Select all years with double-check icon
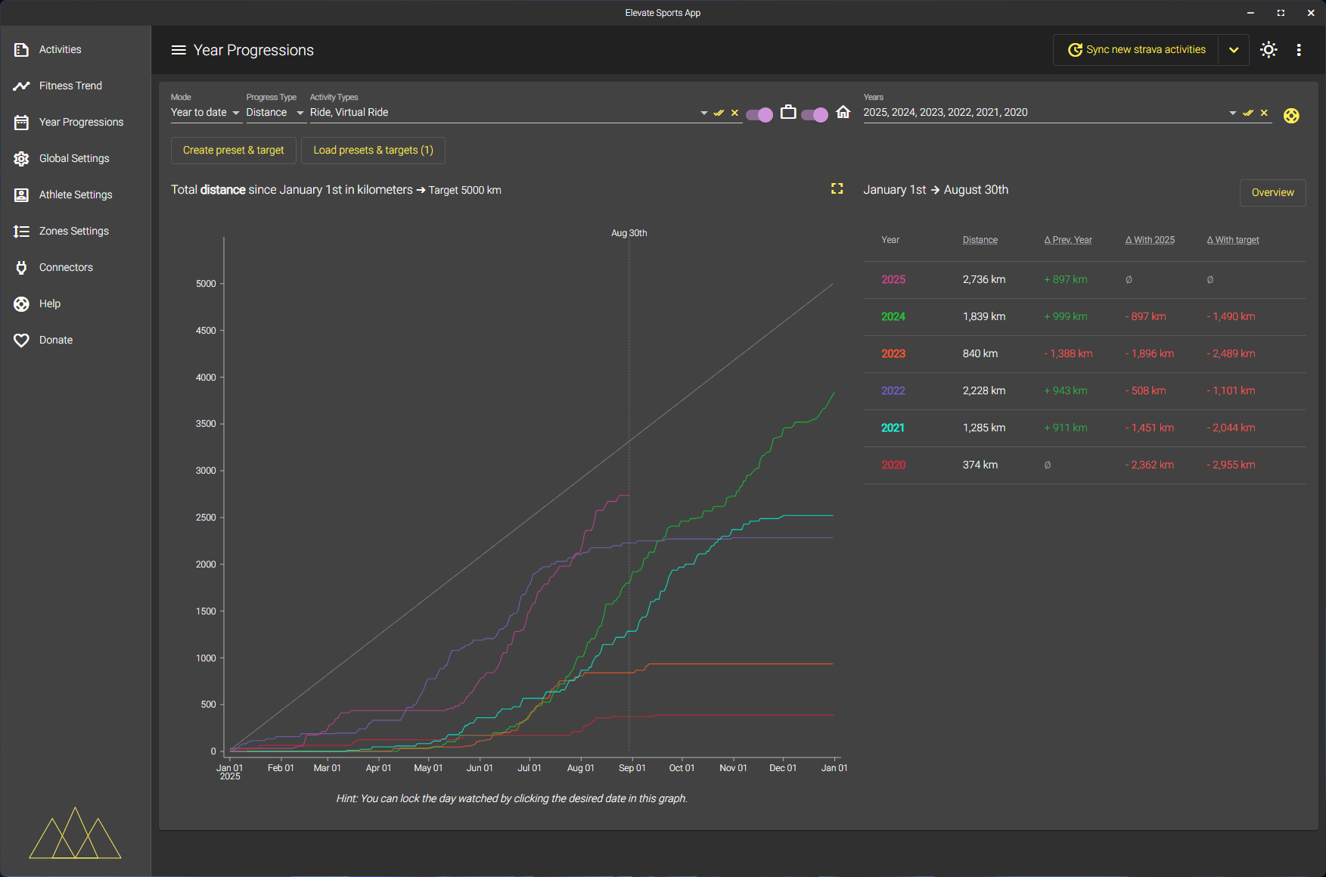 (1248, 113)
